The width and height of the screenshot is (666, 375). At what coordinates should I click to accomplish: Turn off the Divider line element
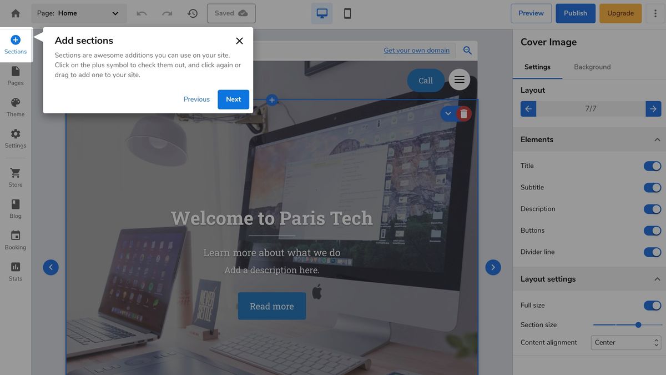coord(652,252)
